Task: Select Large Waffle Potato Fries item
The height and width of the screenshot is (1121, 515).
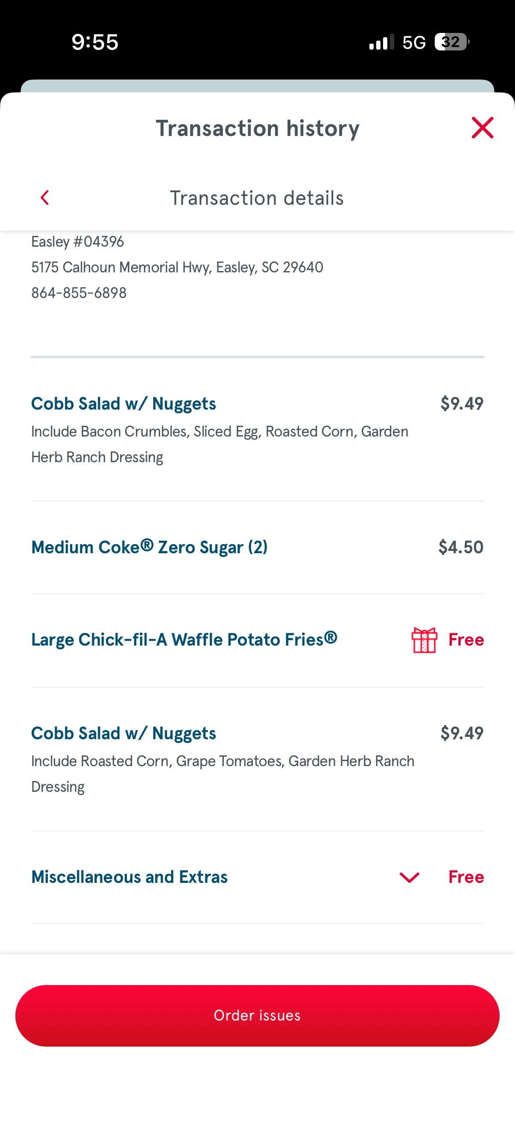Action: pos(184,640)
